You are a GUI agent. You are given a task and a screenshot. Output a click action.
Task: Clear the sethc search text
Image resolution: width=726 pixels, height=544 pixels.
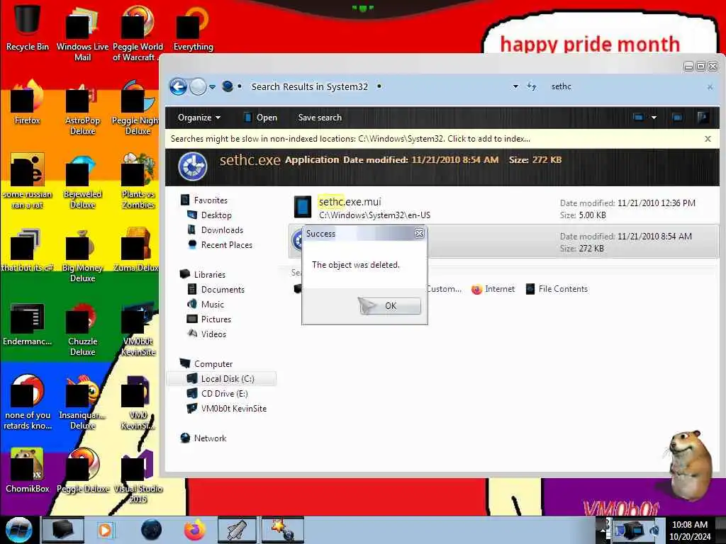click(x=710, y=87)
